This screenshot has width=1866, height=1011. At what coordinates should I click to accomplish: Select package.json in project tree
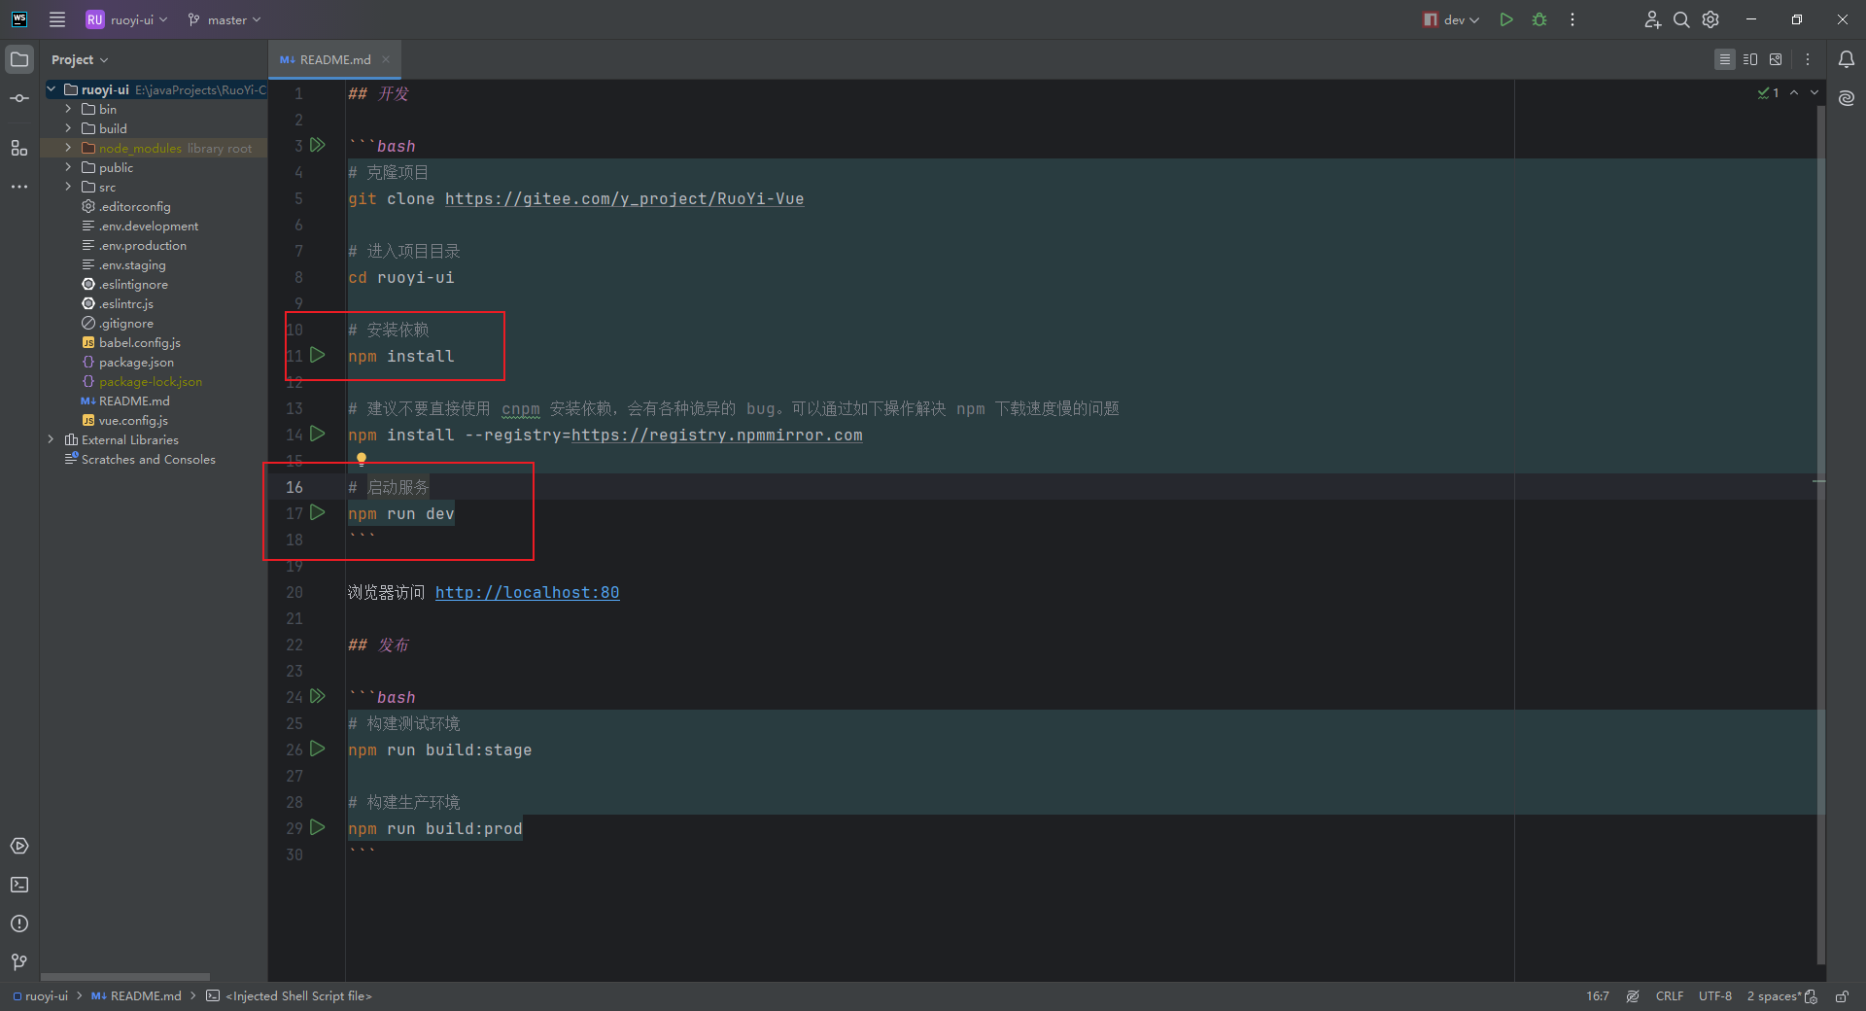pyautogui.click(x=136, y=362)
